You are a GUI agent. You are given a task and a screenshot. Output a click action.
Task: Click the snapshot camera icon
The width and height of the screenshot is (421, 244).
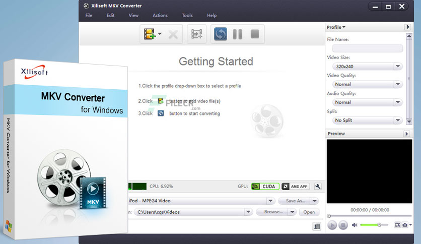[405, 225]
